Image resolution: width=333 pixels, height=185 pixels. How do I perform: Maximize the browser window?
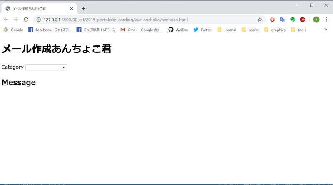tap(311, 5)
